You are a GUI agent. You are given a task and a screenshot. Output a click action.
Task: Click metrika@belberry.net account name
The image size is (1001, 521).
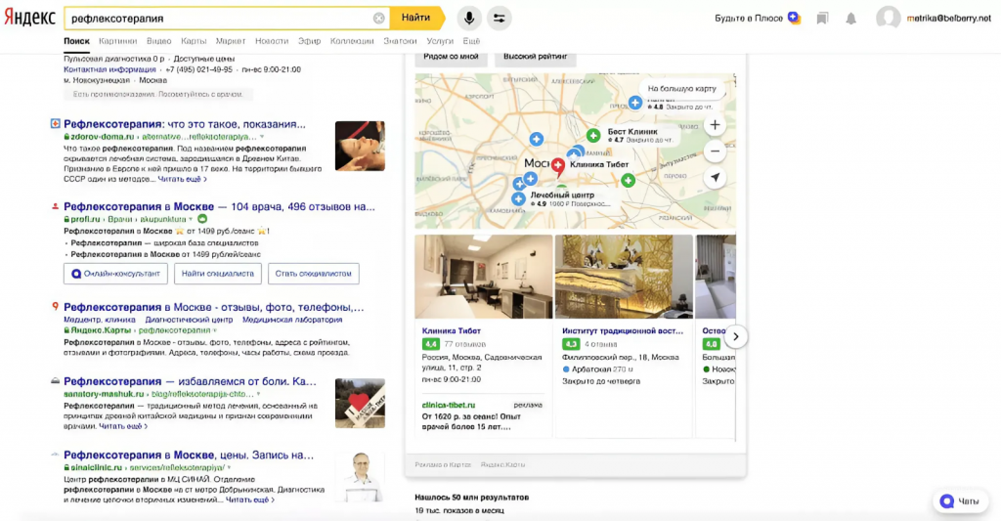948,19
